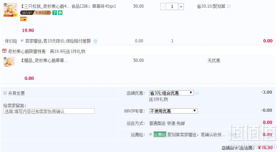Screen dimensions: 280x152
Task: Open the 三只松鼠 product title link
Action: click(x=45, y=7)
